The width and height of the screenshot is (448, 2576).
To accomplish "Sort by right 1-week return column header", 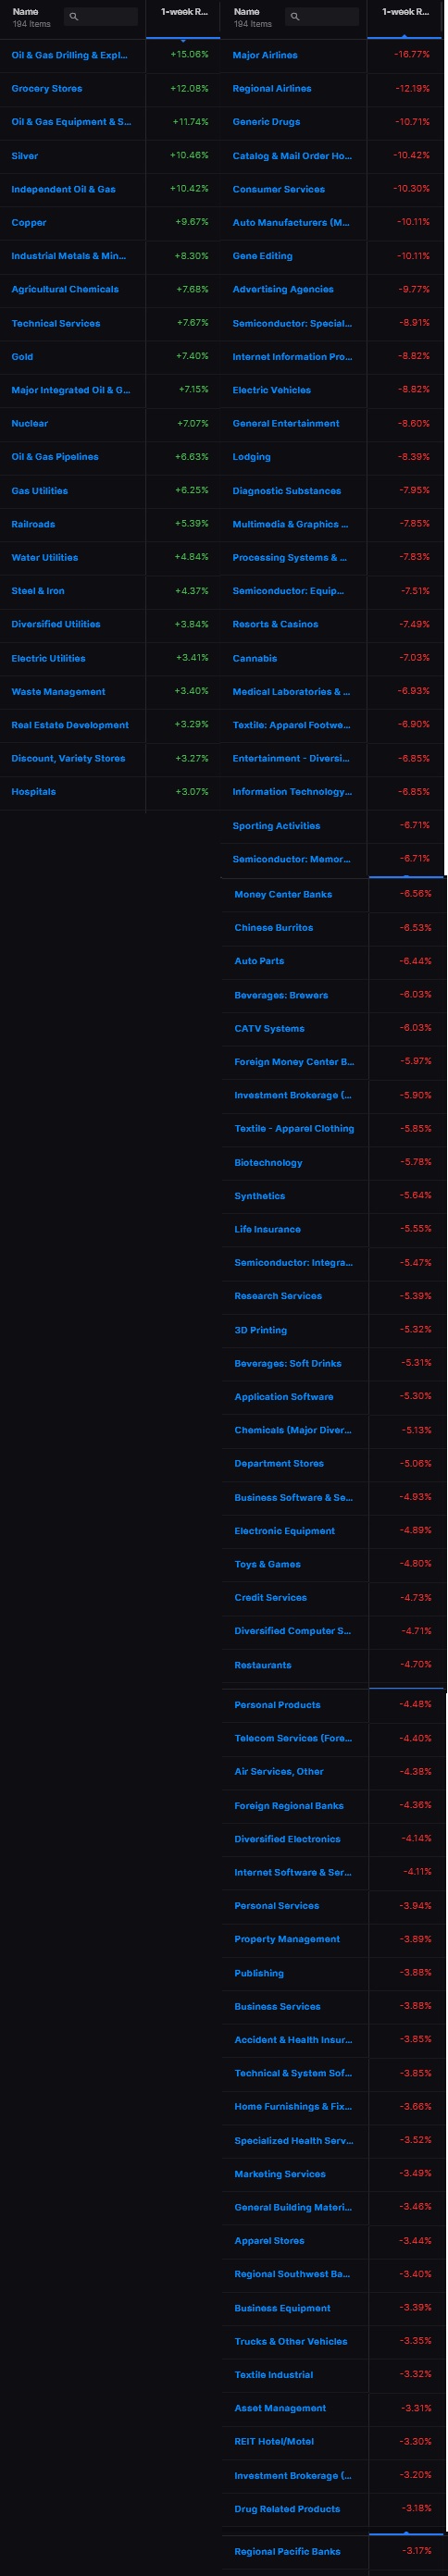I will point(405,12).
